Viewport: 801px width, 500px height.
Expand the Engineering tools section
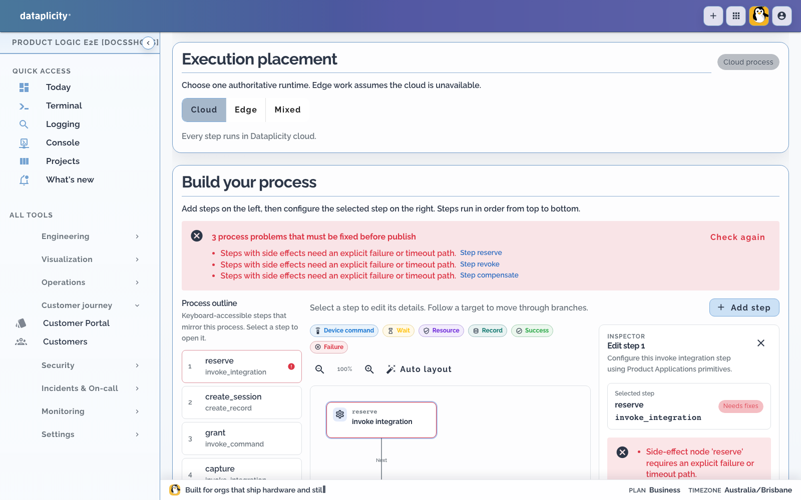(x=90, y=236)
